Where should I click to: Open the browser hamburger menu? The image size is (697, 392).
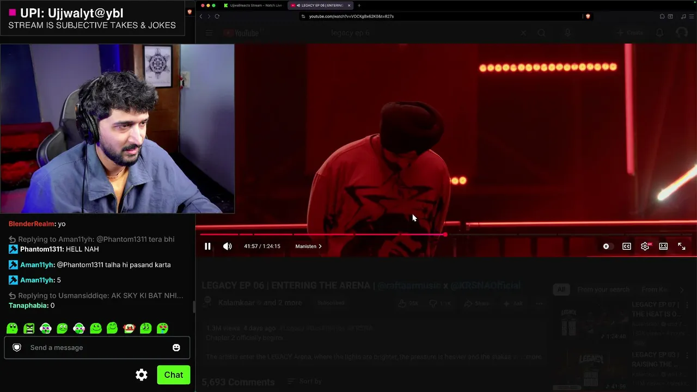click(x=692, y=16)
